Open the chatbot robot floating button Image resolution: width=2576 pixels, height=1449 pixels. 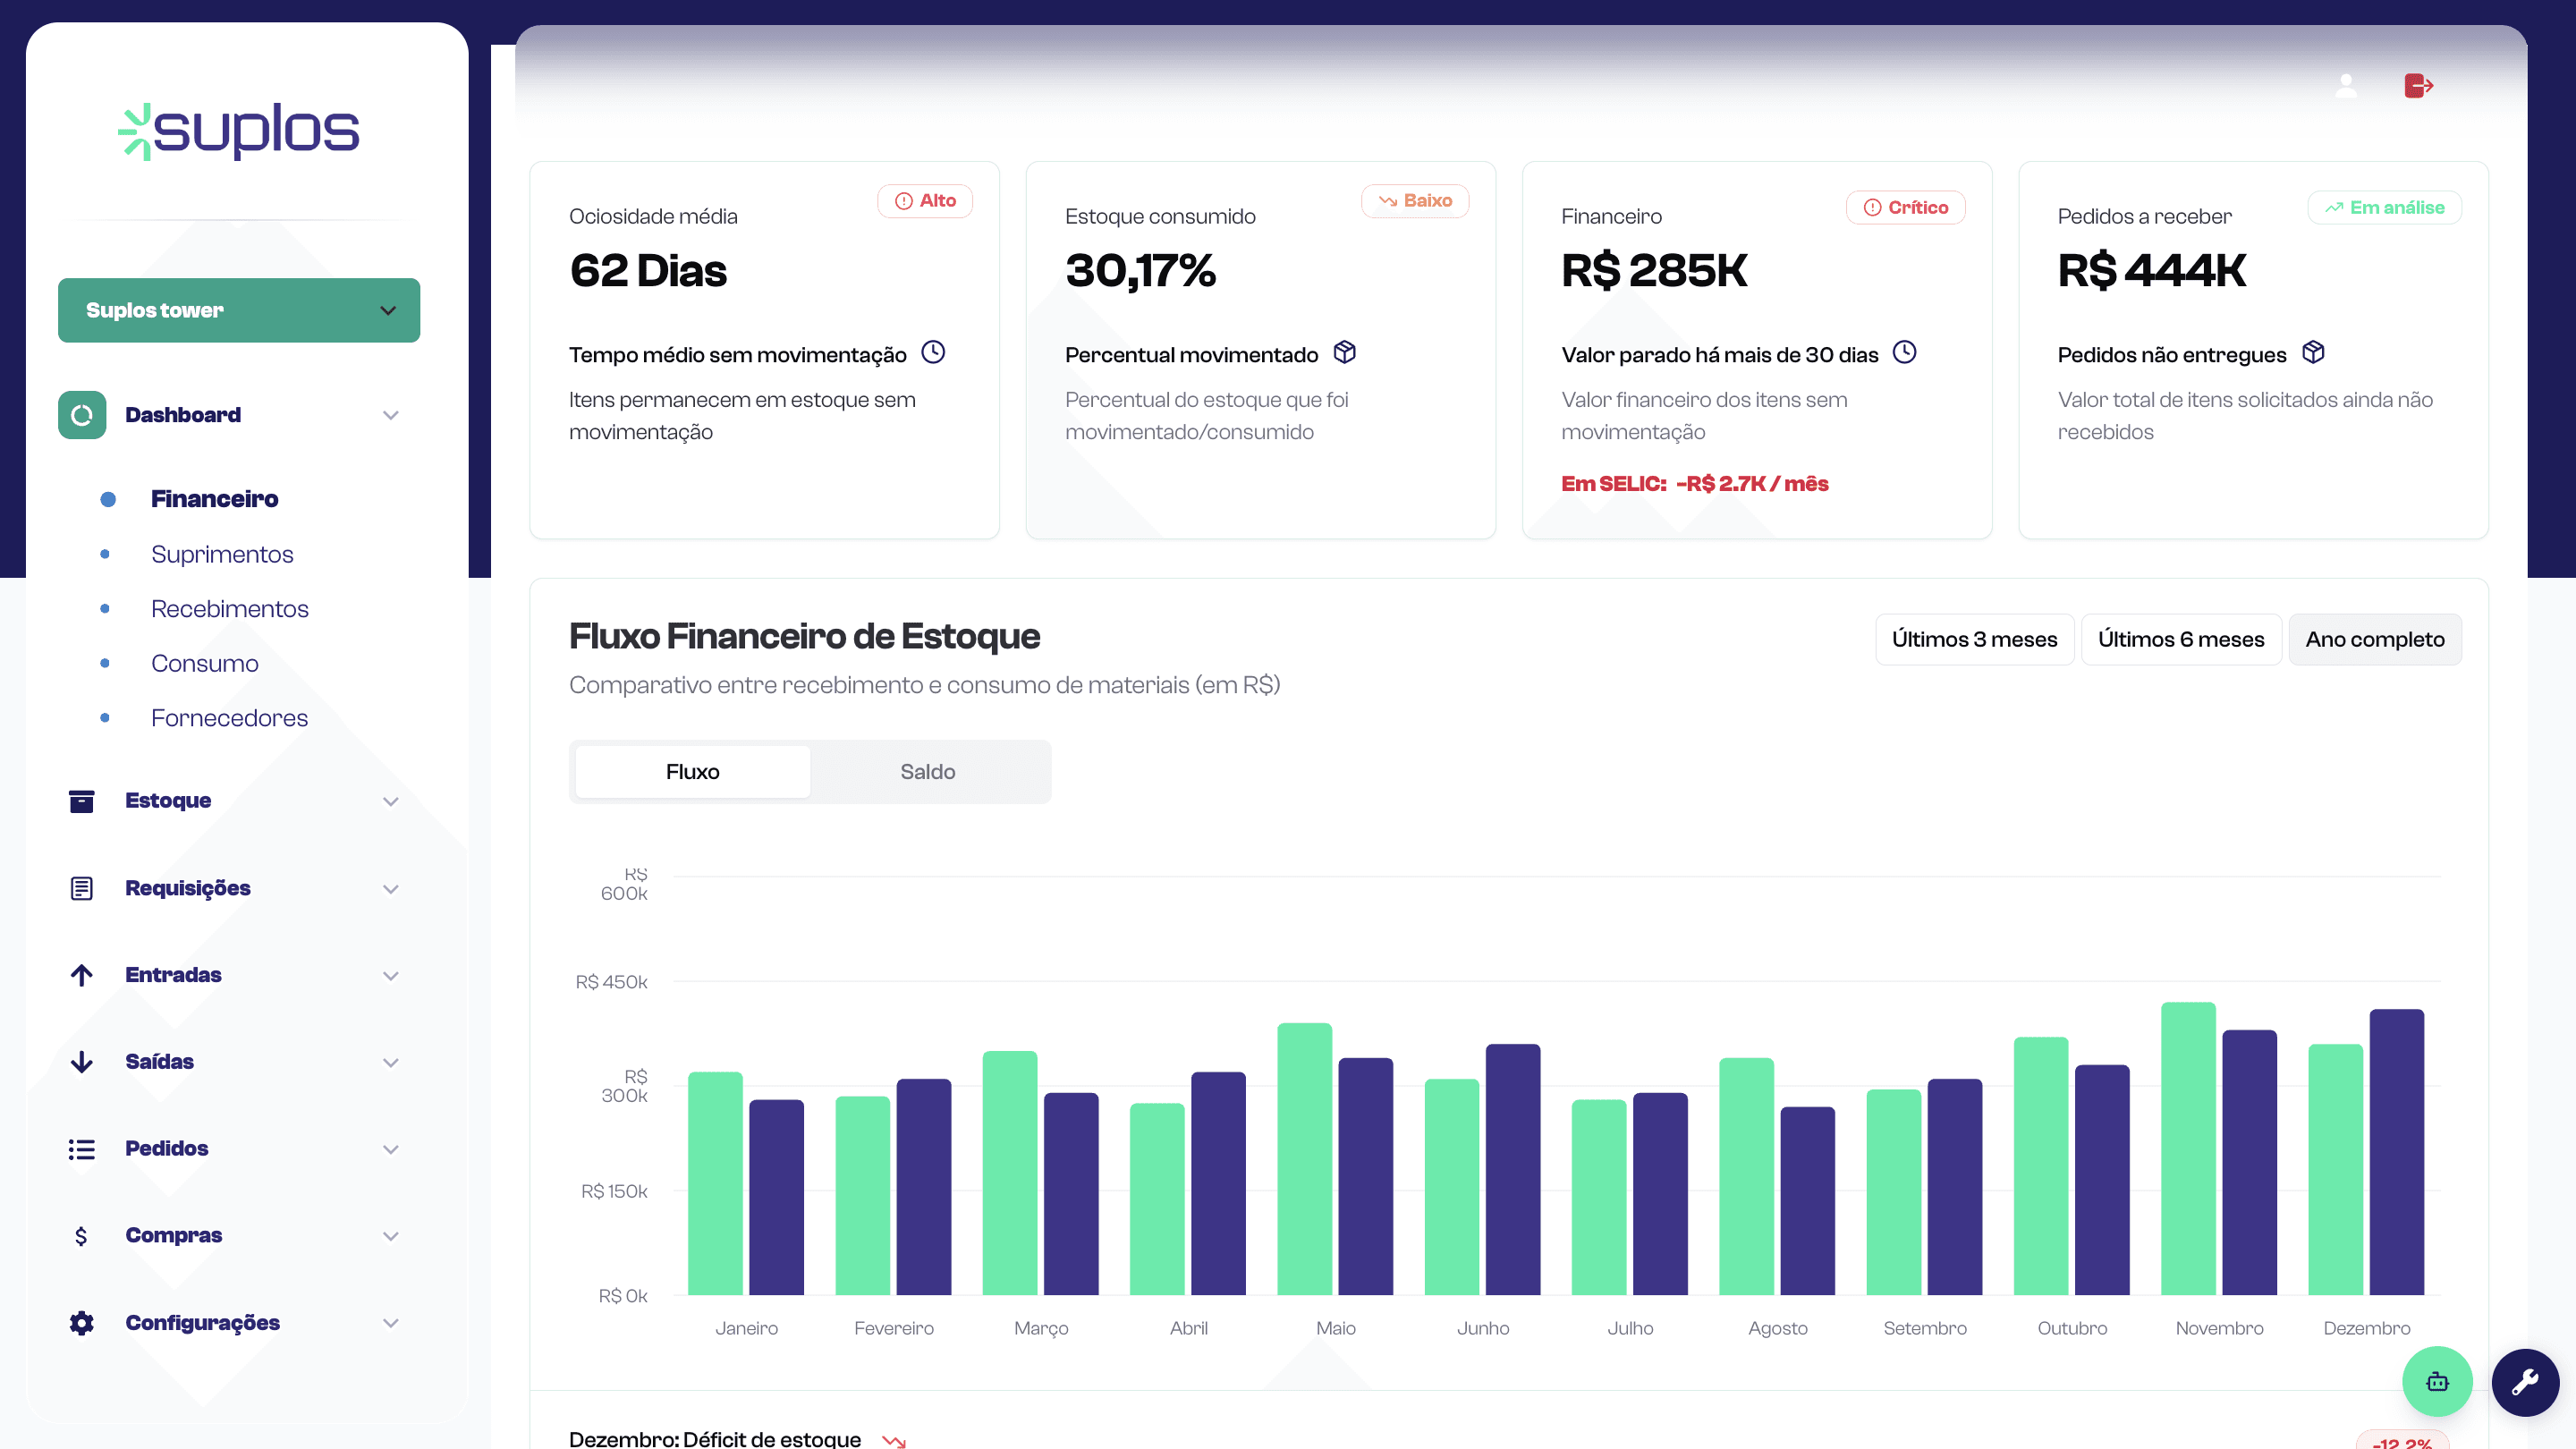click(x=2437, y=1381)
